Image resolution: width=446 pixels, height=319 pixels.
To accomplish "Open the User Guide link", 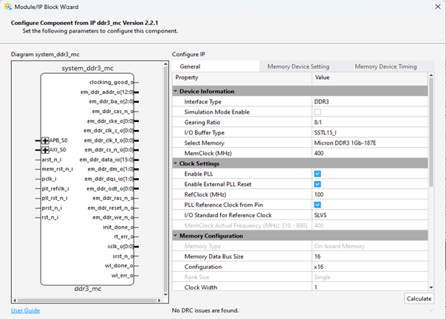I will (x=25, y=310).
